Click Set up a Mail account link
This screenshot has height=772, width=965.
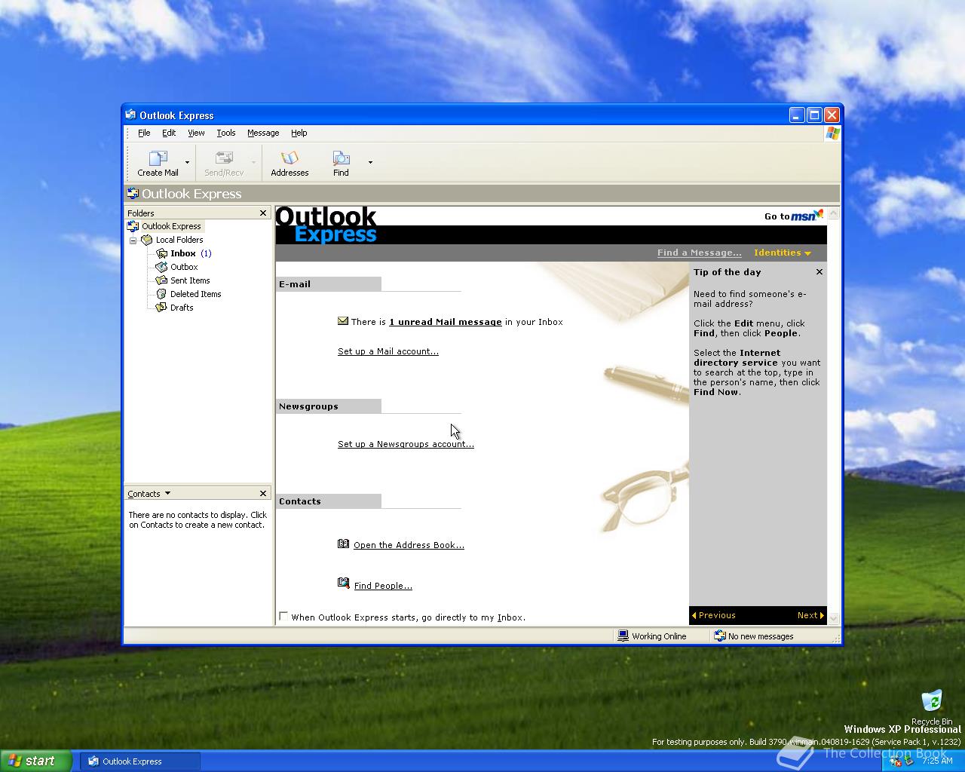(x=388, y=351)
